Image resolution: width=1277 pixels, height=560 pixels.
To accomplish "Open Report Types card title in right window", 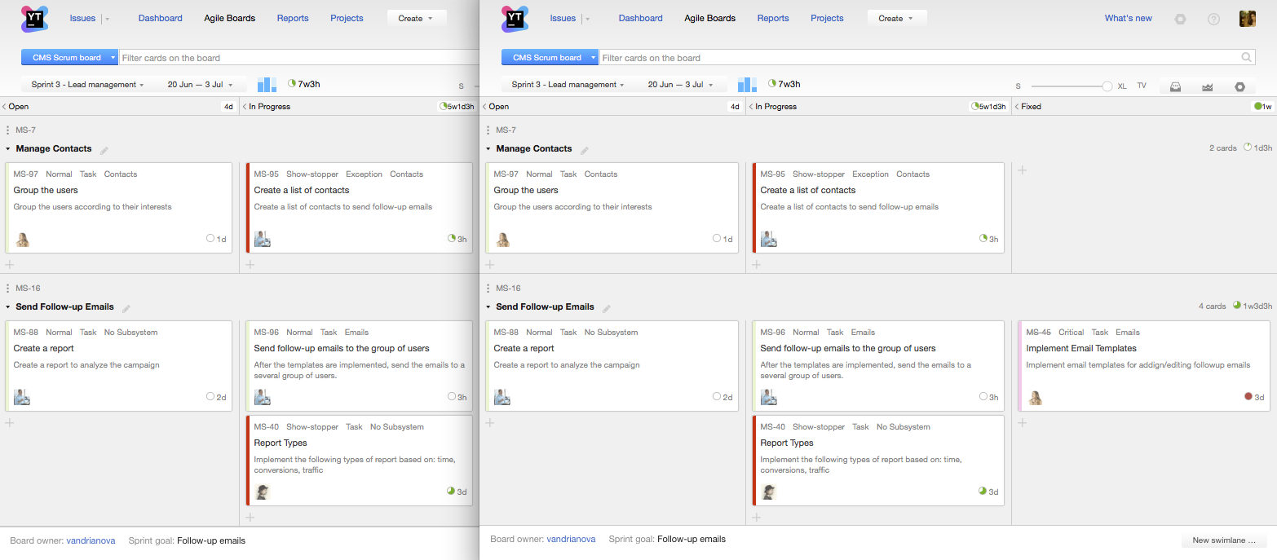I will (x=786, y=443).
